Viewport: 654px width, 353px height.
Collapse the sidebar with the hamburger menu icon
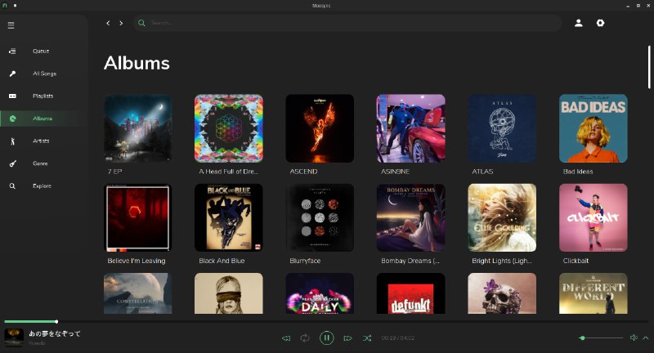11,25
